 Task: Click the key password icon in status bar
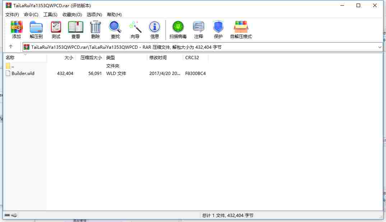point(14,215)
